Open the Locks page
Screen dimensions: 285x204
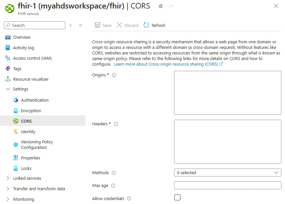[x=26, y=168]
